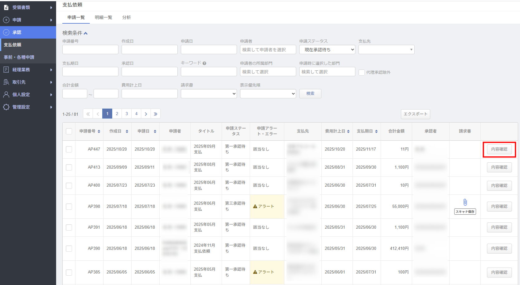This screenshot has height=285, width=520.
Task: Click the 経理業務 icon in sidebar
Action: 6,70
